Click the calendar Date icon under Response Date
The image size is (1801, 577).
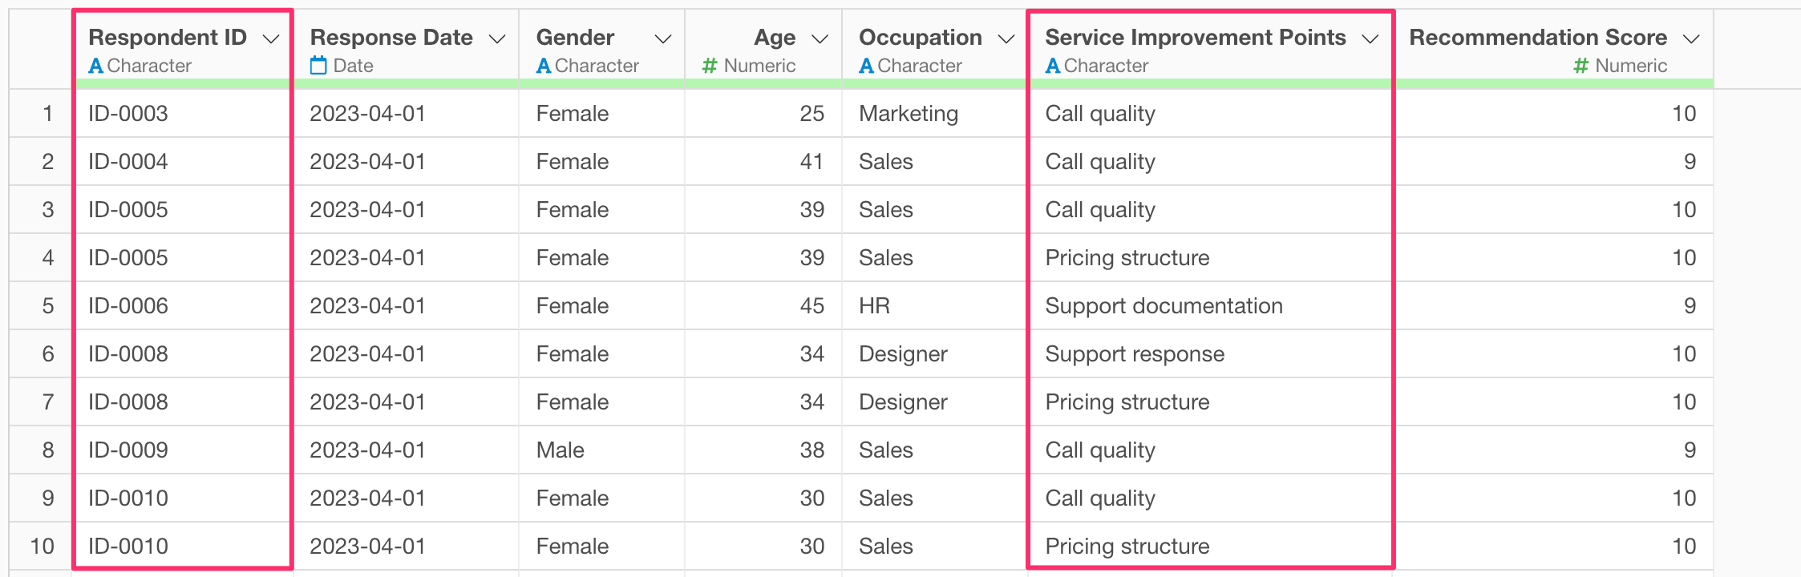pyautogui.click(x=318, y=66)
